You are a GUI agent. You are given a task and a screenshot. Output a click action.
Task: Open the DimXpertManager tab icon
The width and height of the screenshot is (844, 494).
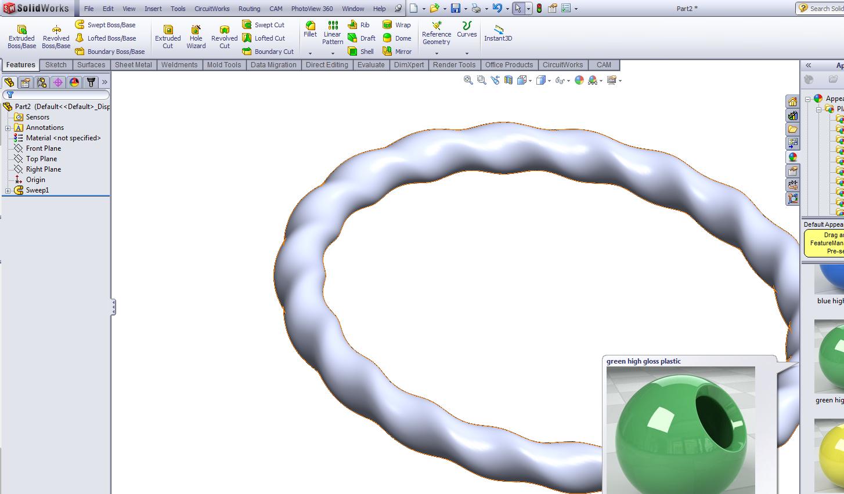click(58, 82)
